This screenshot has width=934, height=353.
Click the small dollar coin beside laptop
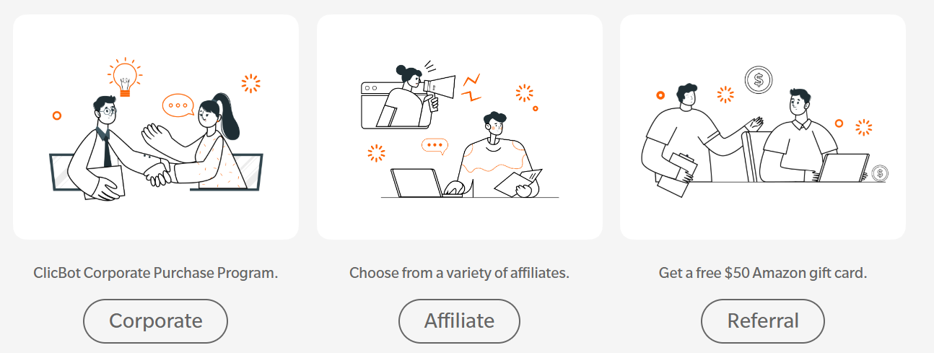click(x=880, y=173)
